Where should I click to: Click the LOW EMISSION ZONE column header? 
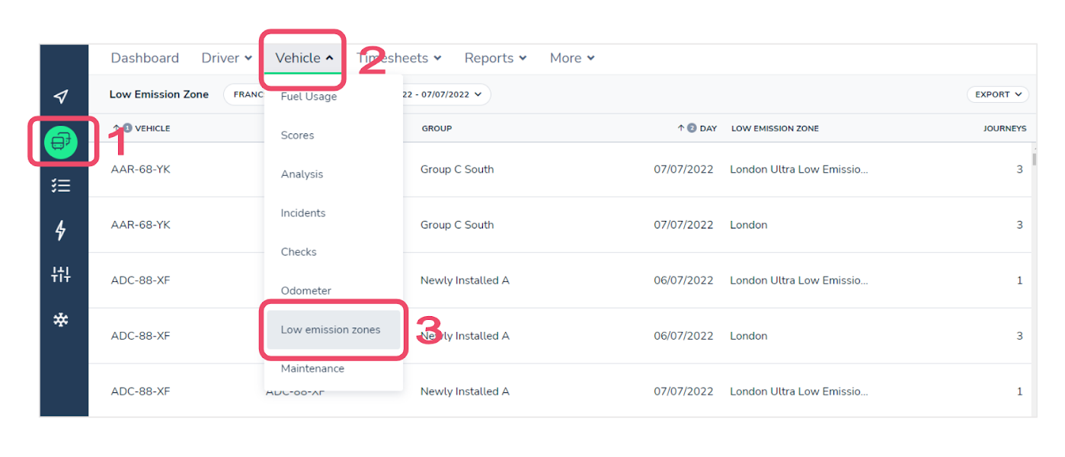point(775,129)
